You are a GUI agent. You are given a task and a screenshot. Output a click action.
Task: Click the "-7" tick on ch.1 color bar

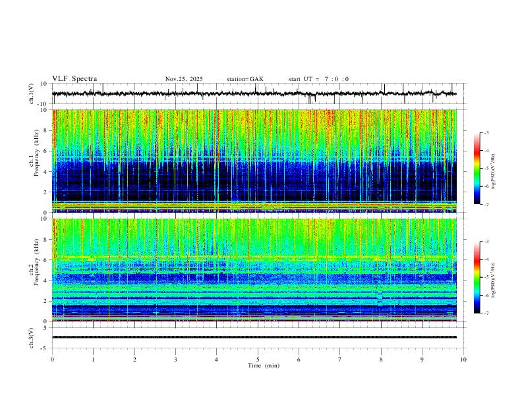(486, 204)
